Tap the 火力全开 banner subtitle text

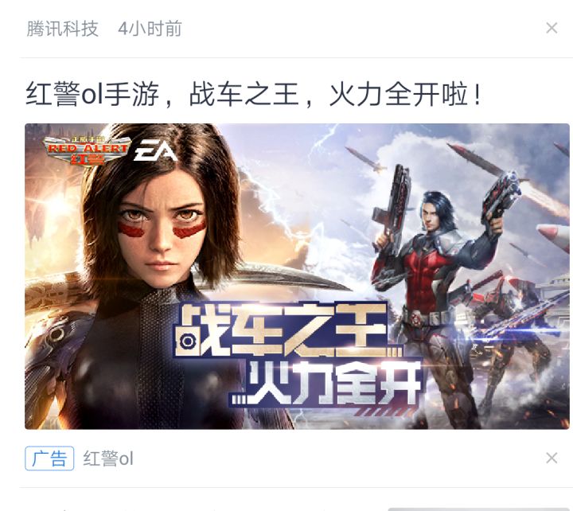click(x=334, y=384)
